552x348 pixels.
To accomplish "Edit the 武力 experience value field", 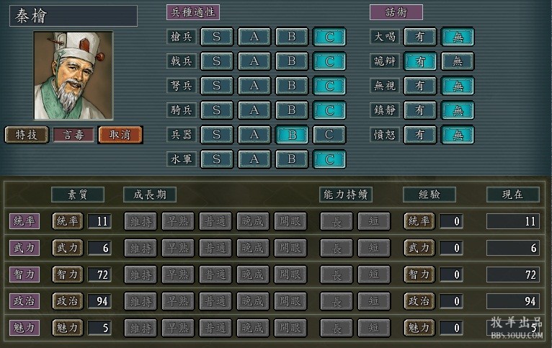I will coord(451,248).
